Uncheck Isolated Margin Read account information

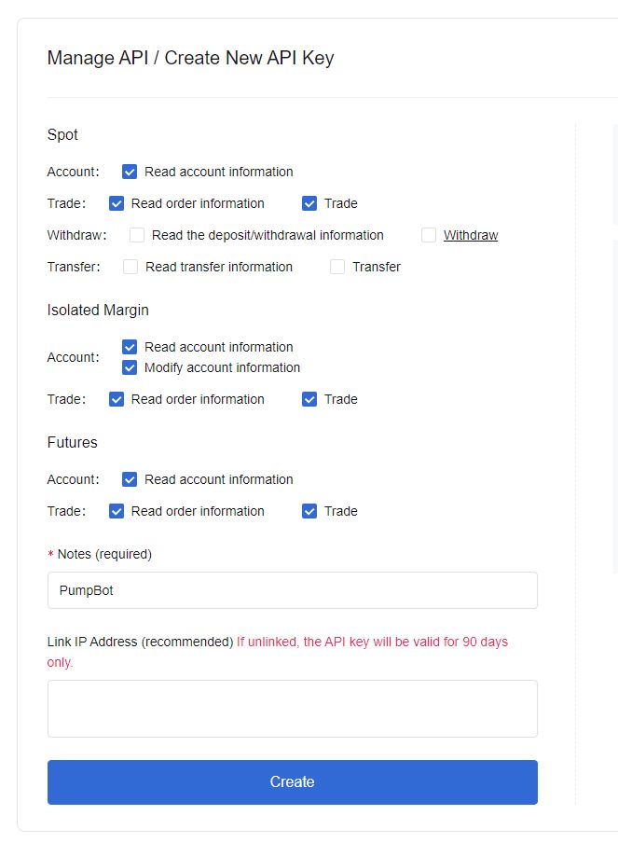coord(130,347)
